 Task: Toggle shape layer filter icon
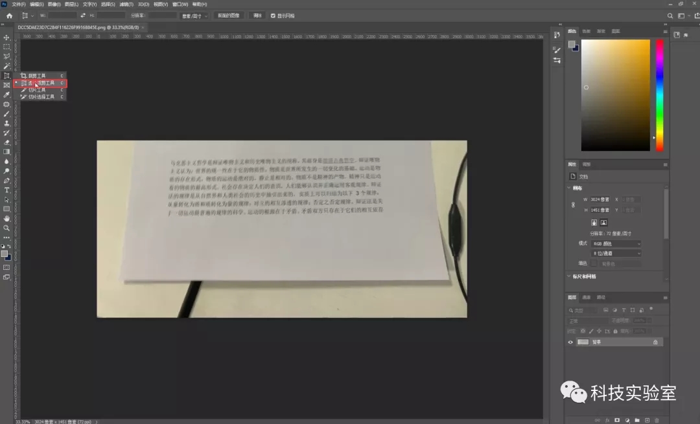(x=633, y=310)
